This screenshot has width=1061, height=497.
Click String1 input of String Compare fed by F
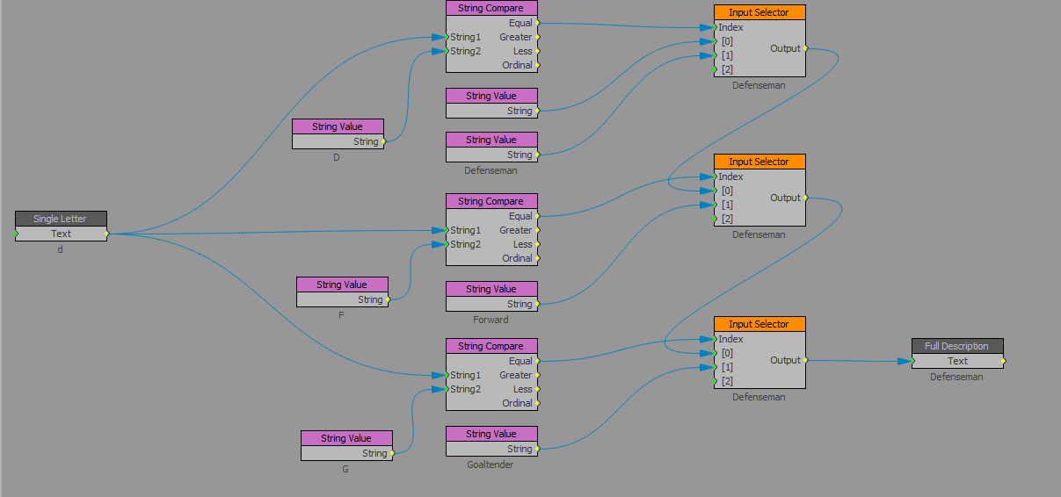pos(447,230)
